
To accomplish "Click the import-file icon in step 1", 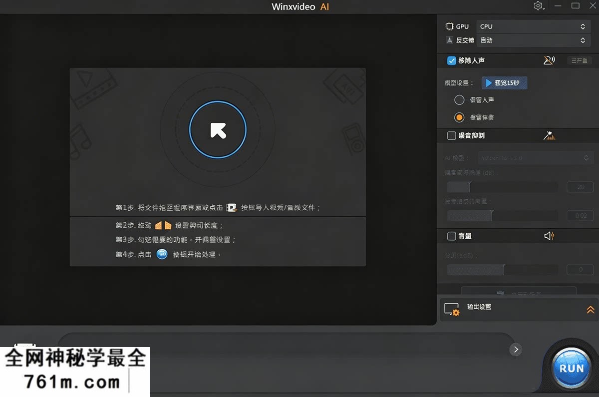I will click(x=231, y=207).
